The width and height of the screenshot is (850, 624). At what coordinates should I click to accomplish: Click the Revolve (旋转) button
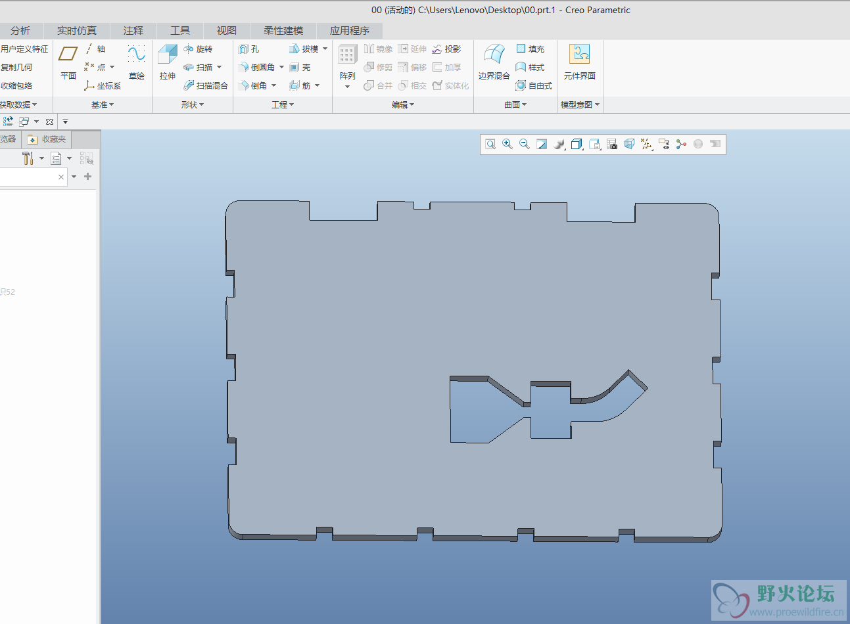(199, 49)
